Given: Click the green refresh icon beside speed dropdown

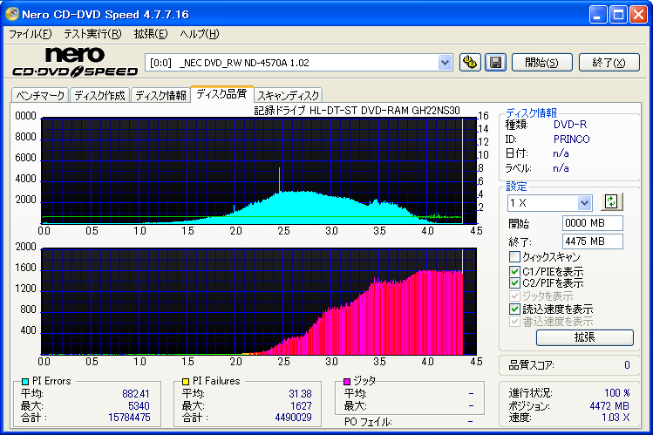Looking at the screenshot, I should (x=611, y=202).
